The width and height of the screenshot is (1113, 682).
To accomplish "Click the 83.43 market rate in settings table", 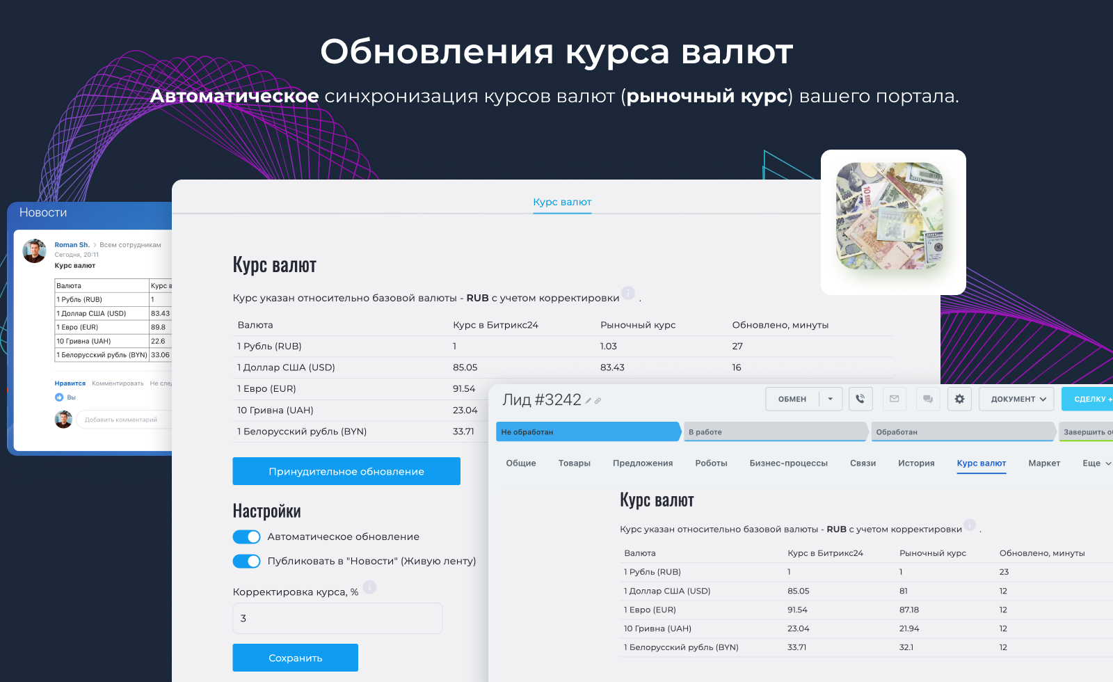I will (x=612, y=367).
